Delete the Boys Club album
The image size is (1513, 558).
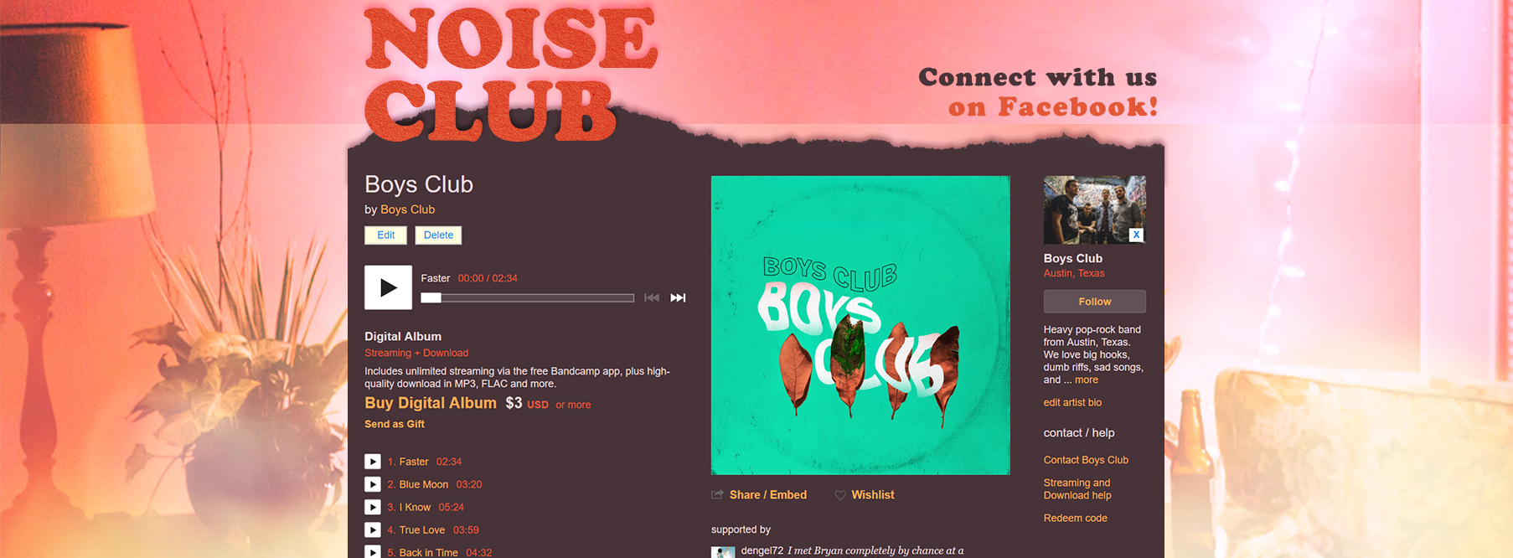438,235
